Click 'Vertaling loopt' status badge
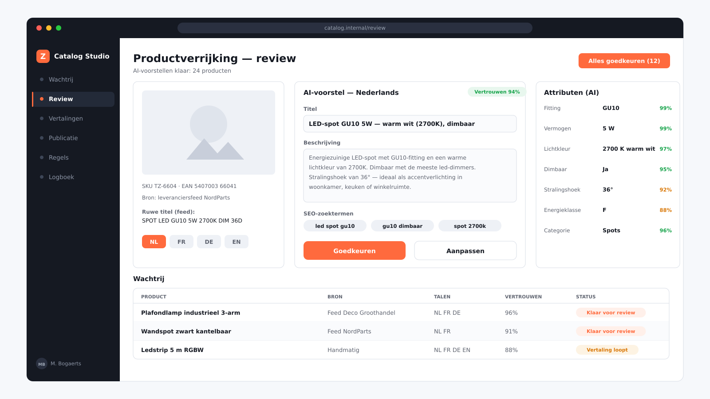 [607, 350]
